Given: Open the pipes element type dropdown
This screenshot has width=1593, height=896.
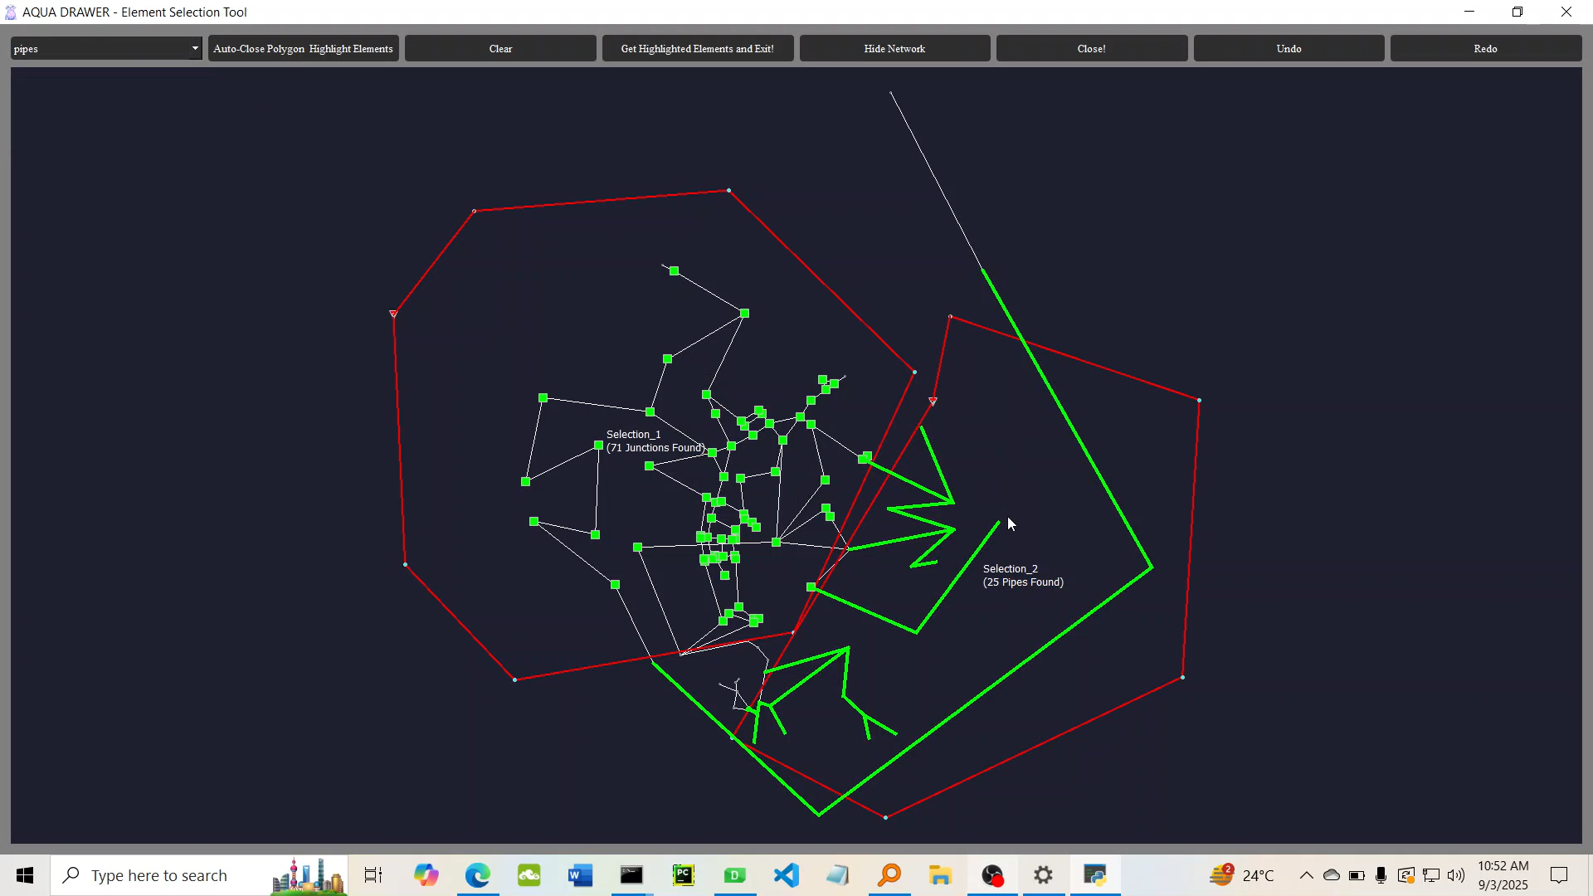Looking at the screenshot, I should (194, 49).
